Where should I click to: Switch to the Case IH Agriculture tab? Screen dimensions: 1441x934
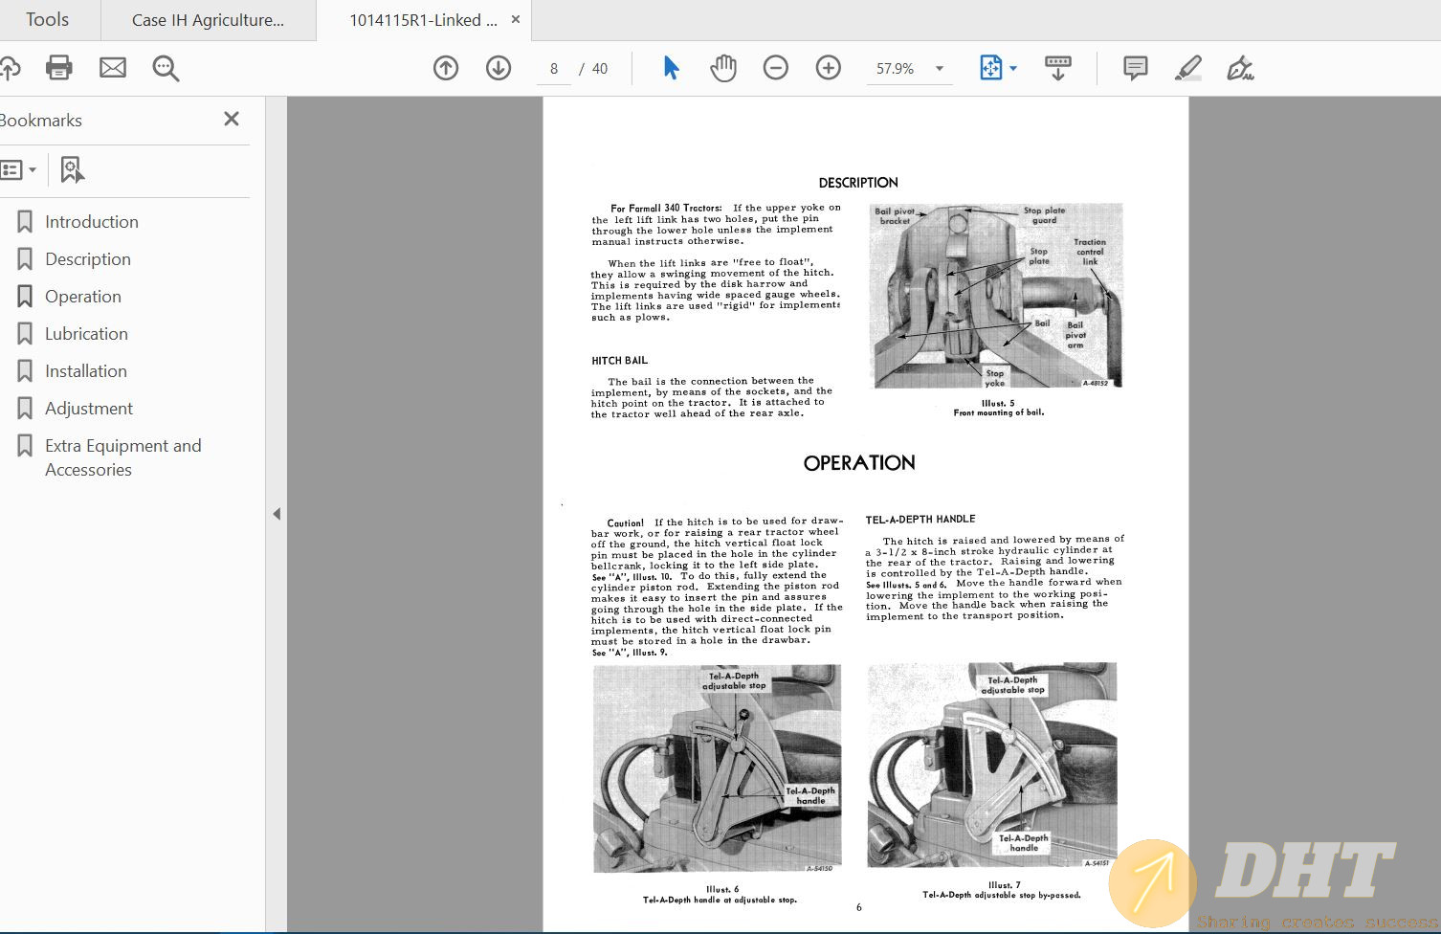coord(208,20)
